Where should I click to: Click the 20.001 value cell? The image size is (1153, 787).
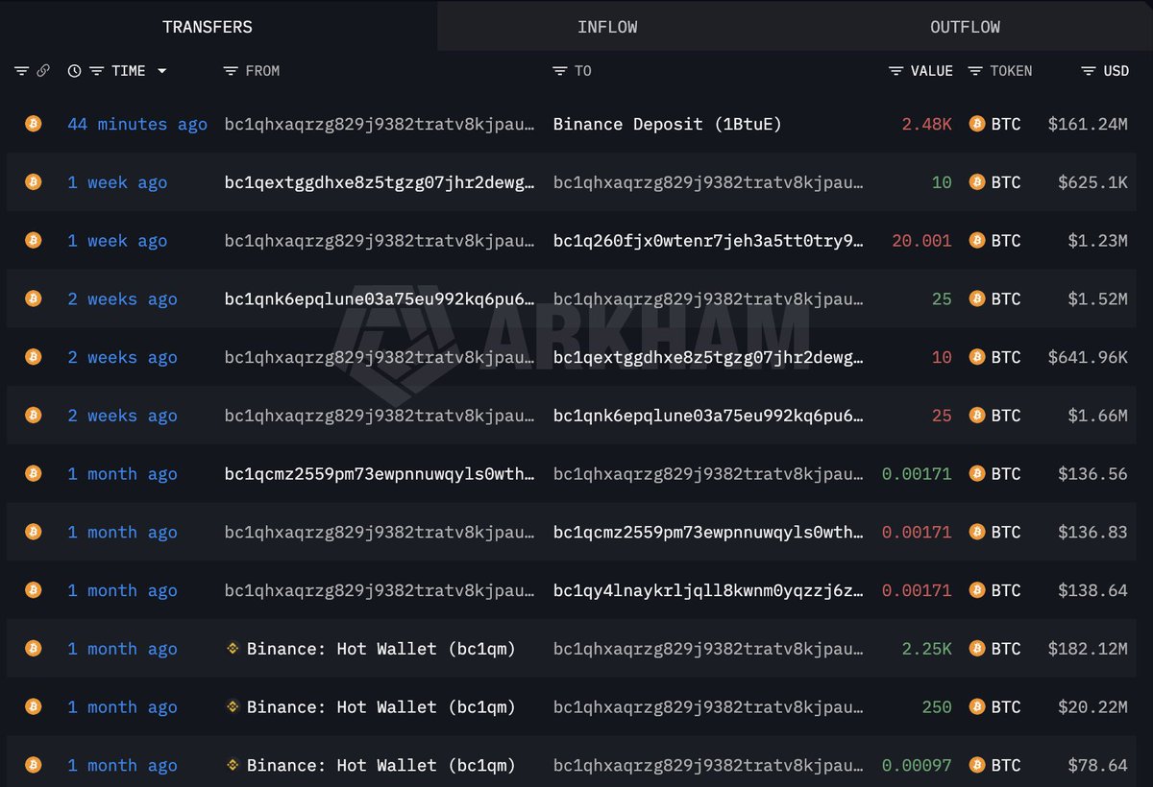pos(921,241)
